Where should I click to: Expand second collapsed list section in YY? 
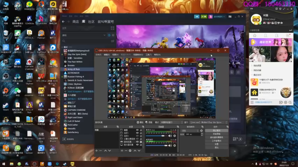[x=252, y=70]
